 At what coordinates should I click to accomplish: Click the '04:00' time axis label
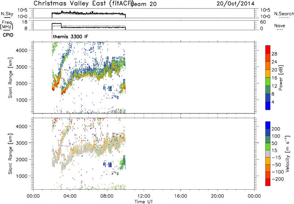point(70,196)
